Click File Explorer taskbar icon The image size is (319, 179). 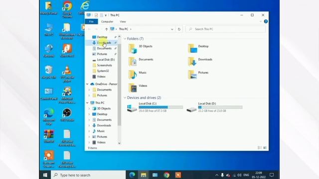coord(144,175)
